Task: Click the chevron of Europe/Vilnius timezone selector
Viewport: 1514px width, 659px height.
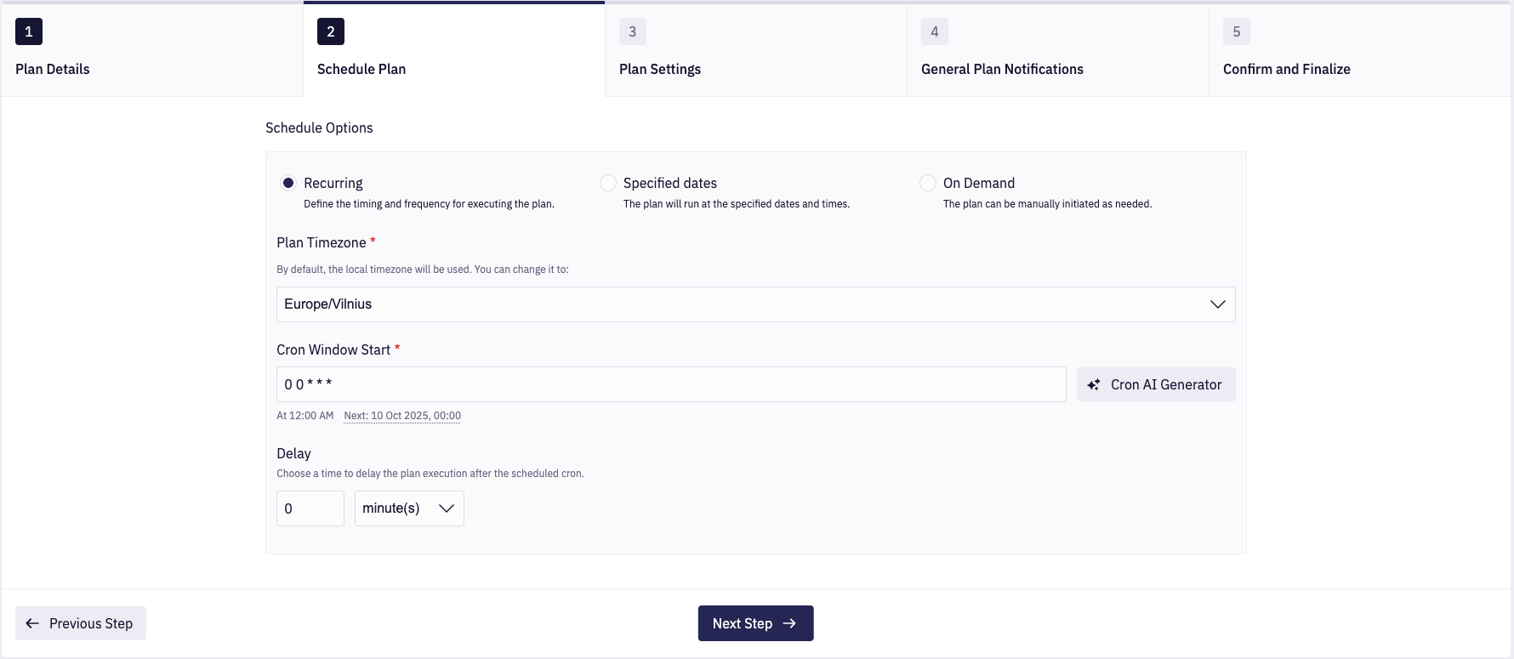Action: [1217, 304]
